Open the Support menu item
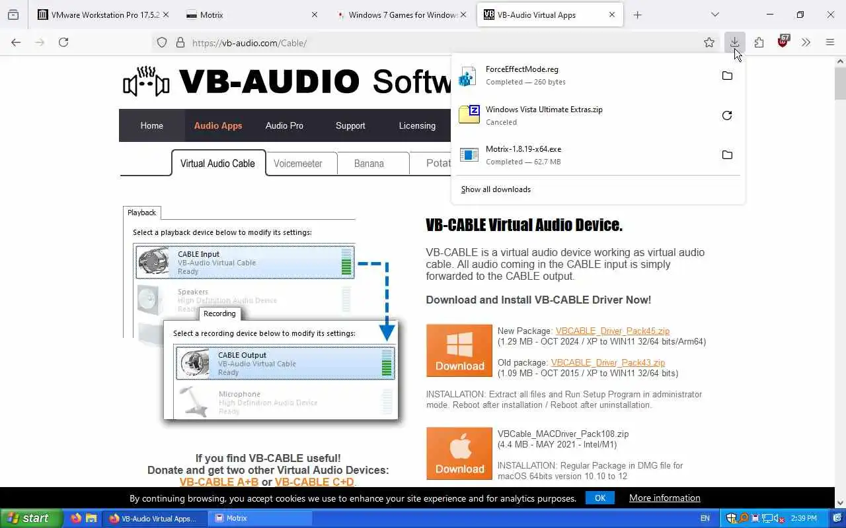 coord(350,125)
